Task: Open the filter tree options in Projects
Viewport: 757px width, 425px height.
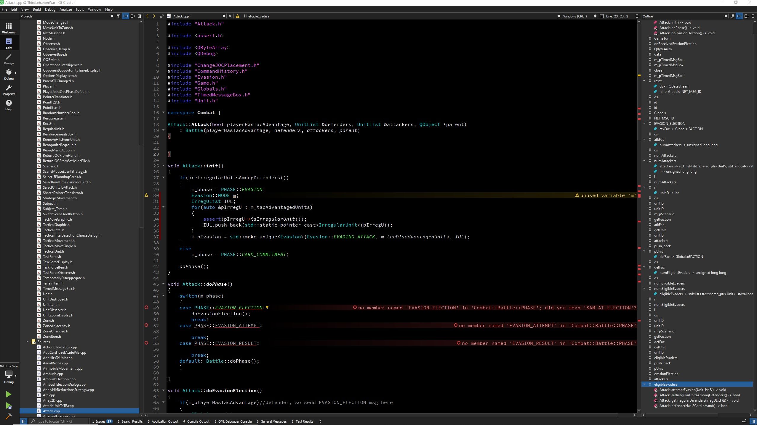Action: pyautogui.click(x=118, y=16)
